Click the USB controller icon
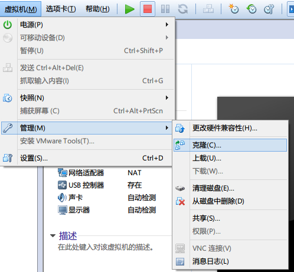This screenshot has height=272, width=294. [62, 185]
